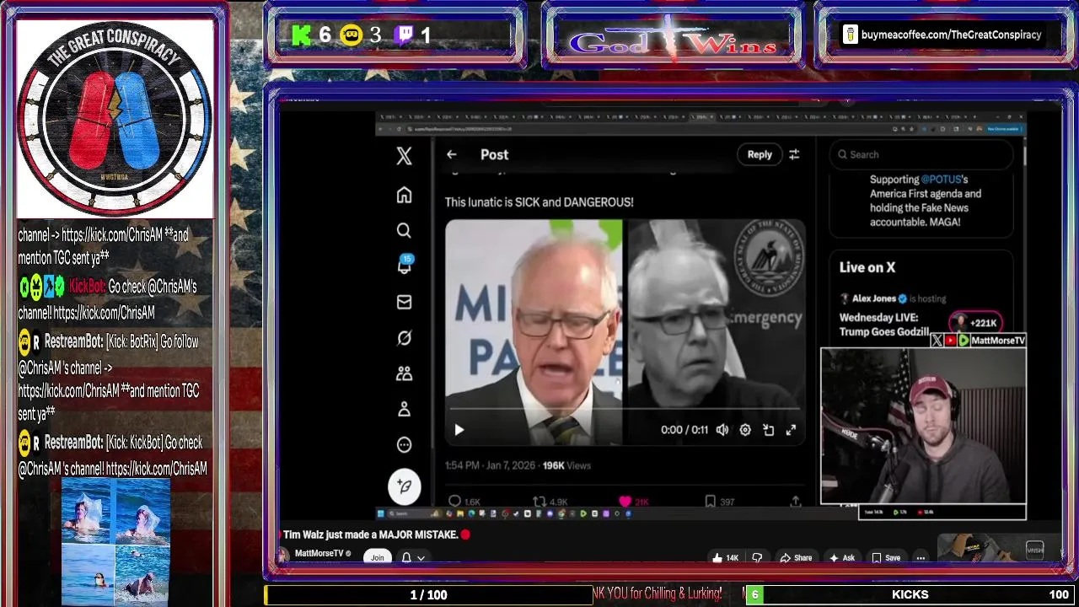This screenshot has width=1079, height=607.
Task: Share the post via upload icon
Action: (795, 502)
